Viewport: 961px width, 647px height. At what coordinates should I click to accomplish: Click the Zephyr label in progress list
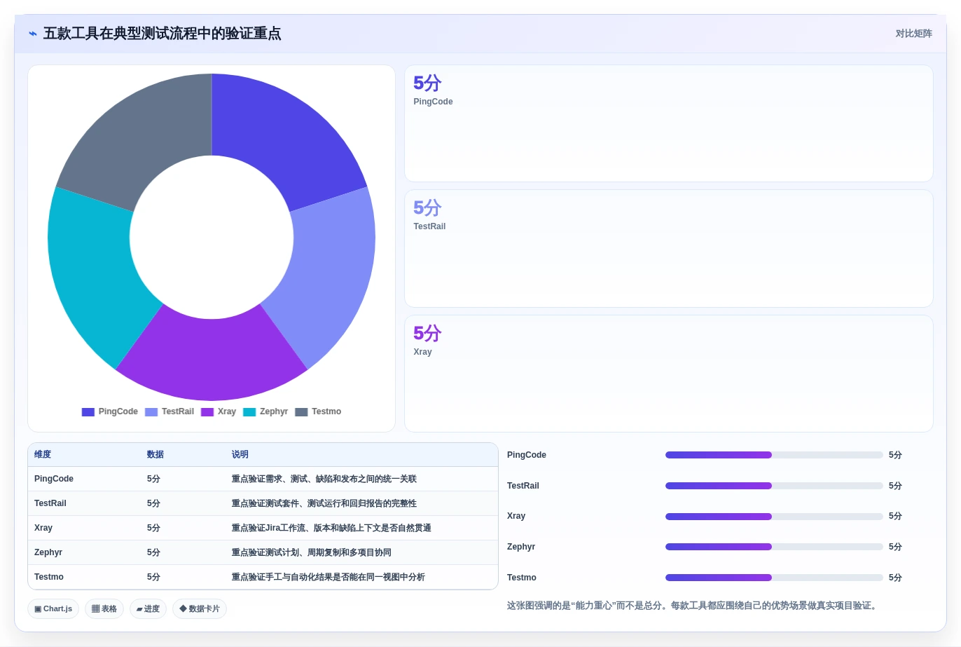pyautogui.click(x=521, y=547)
